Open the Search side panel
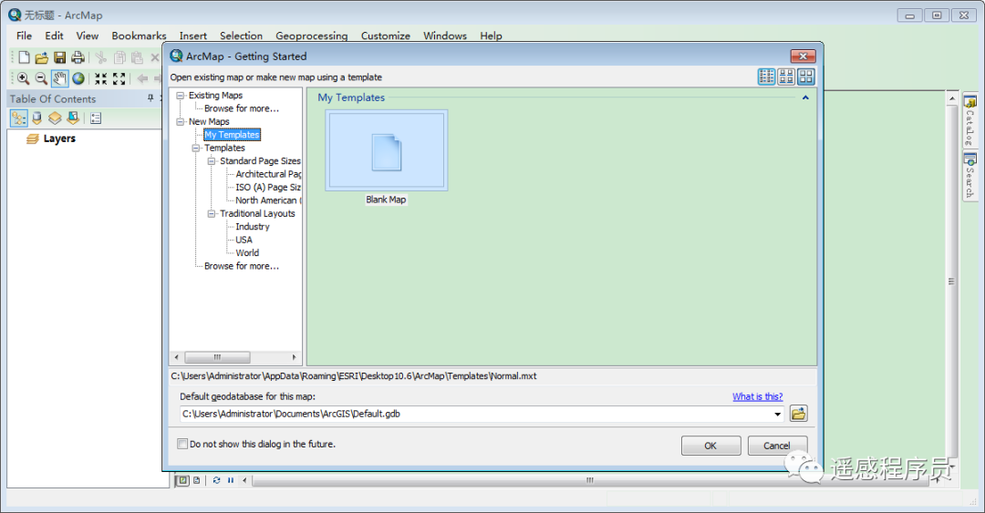The height and width of the screenshot is (513, 985). (x=969, y=177)
